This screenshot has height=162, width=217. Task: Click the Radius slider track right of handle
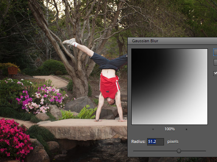(x=193, y=151)
